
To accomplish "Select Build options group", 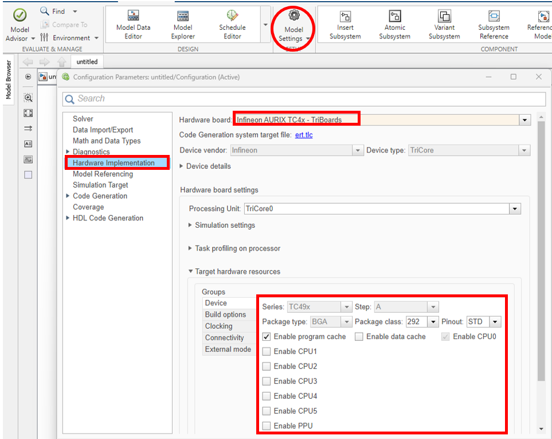I will pos(225,314).
